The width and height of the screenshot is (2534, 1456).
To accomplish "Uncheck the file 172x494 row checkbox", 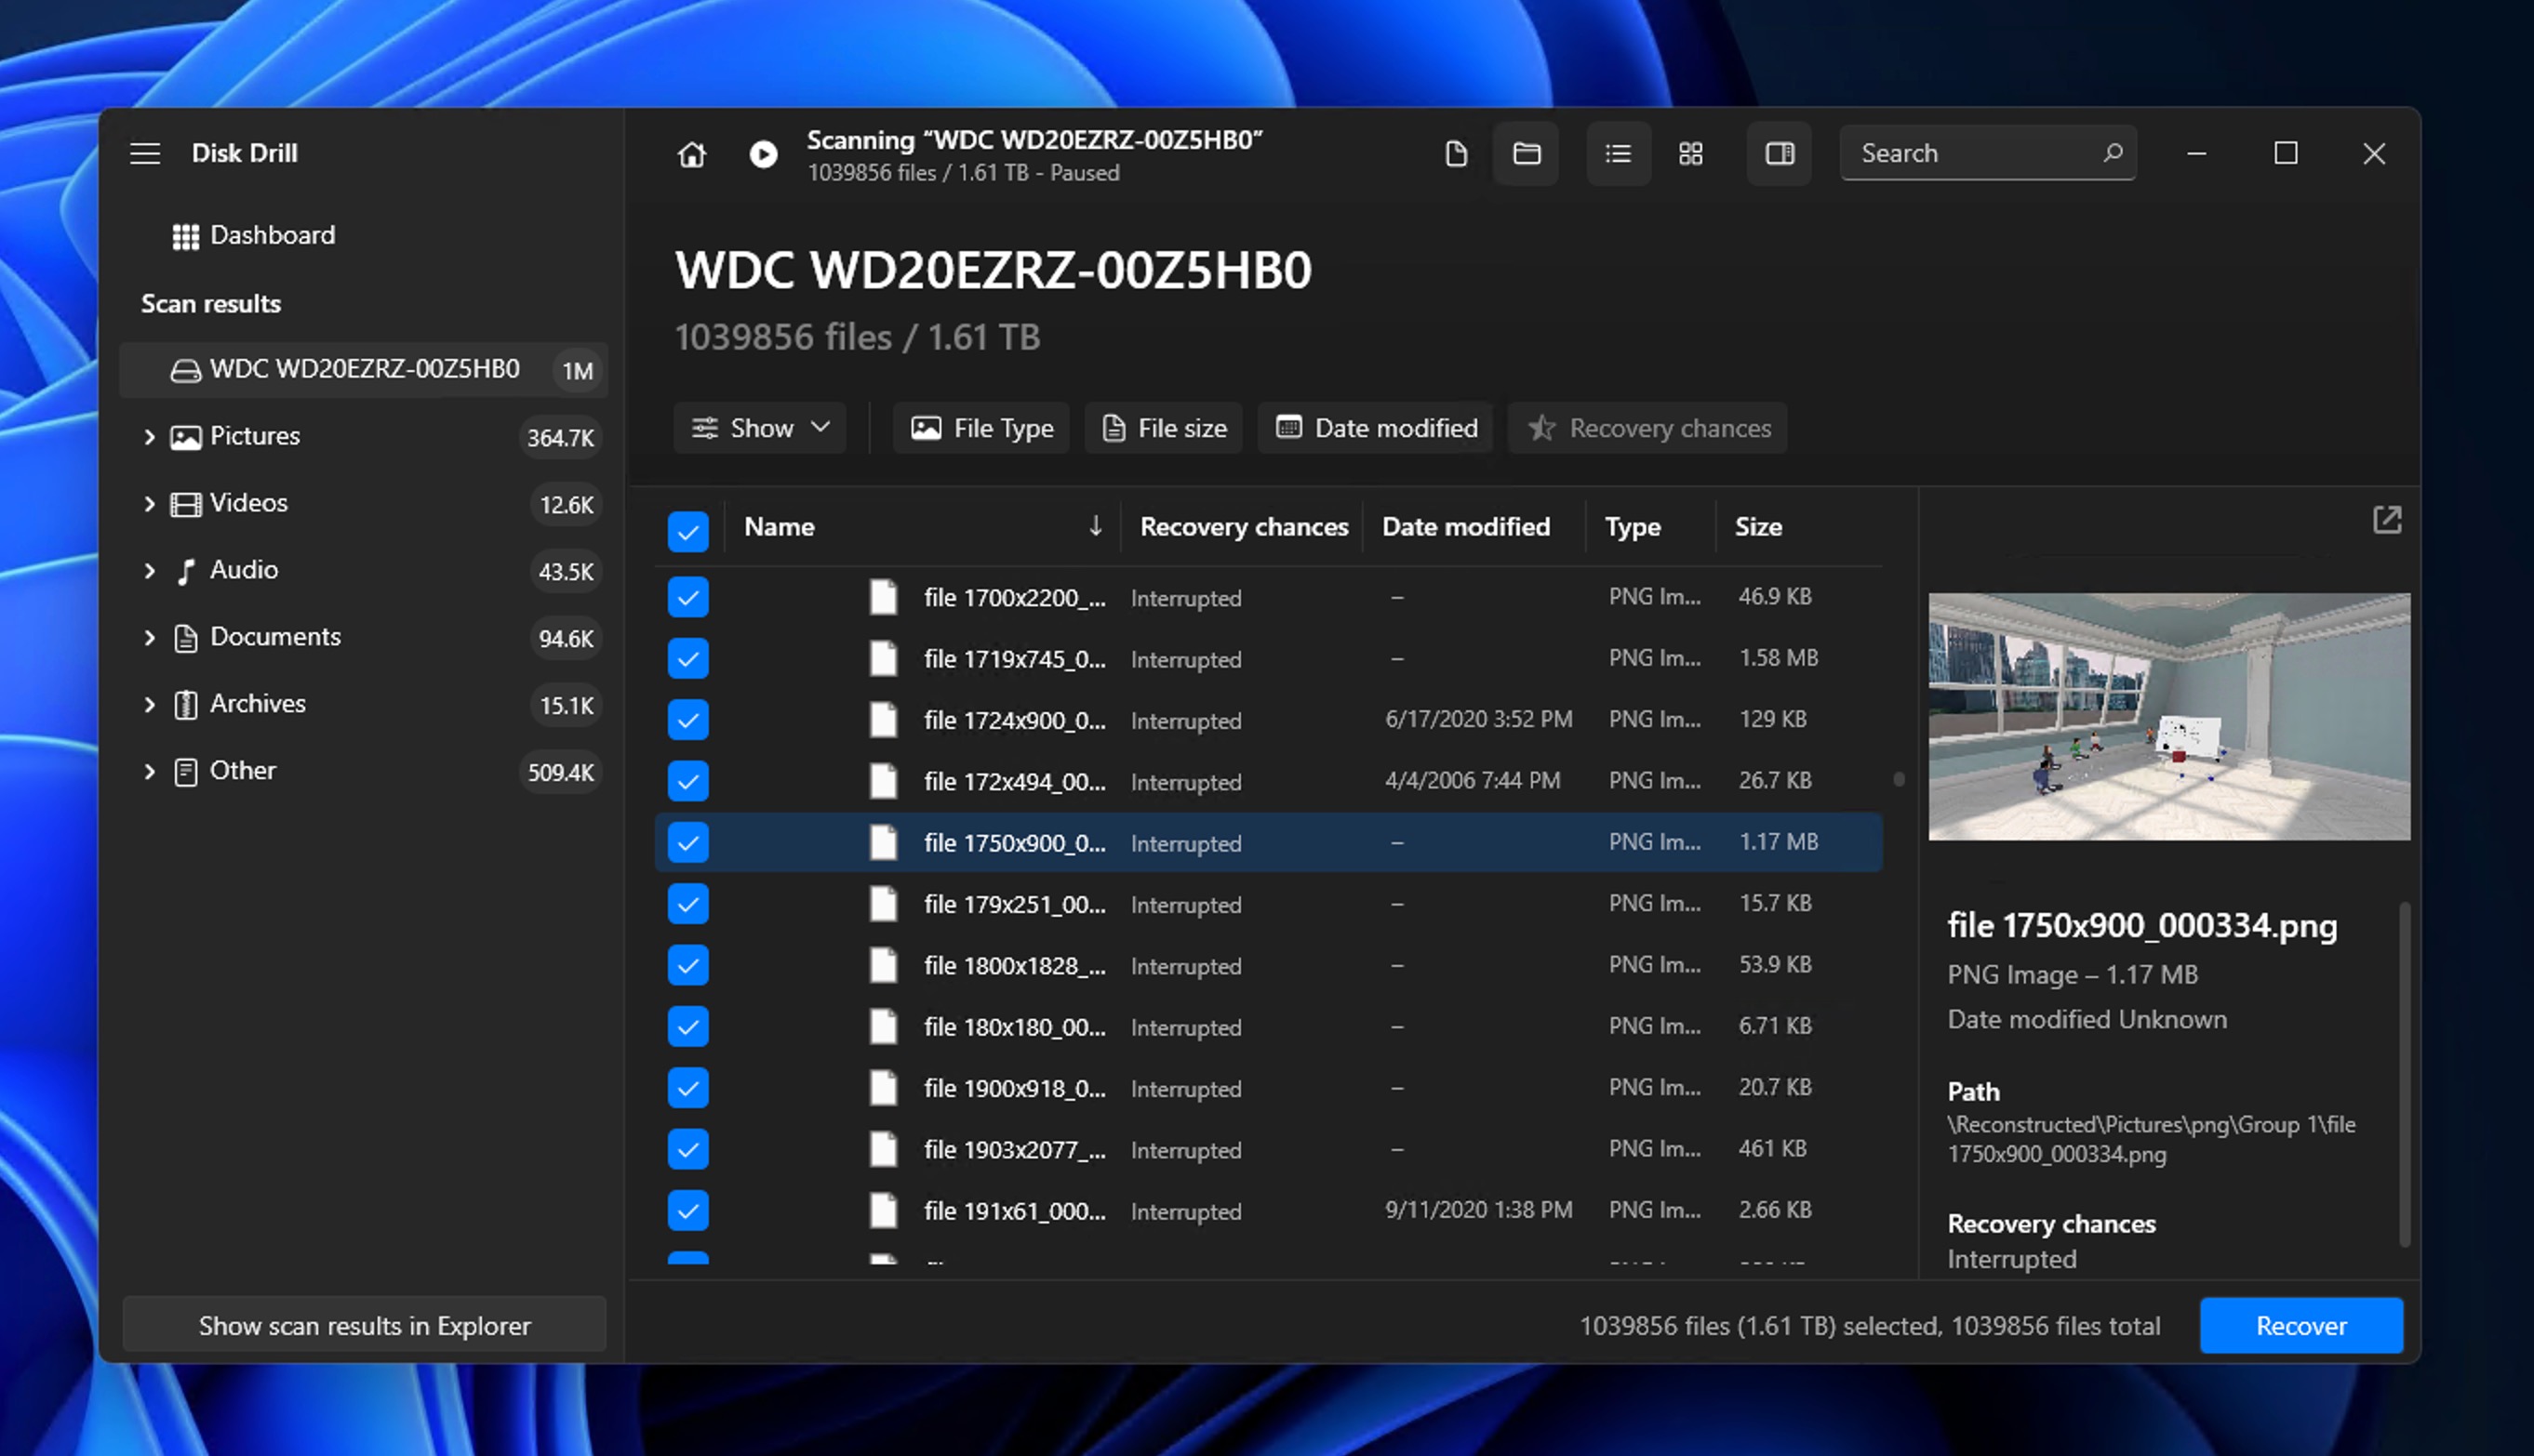I will [x=688, y=781].
